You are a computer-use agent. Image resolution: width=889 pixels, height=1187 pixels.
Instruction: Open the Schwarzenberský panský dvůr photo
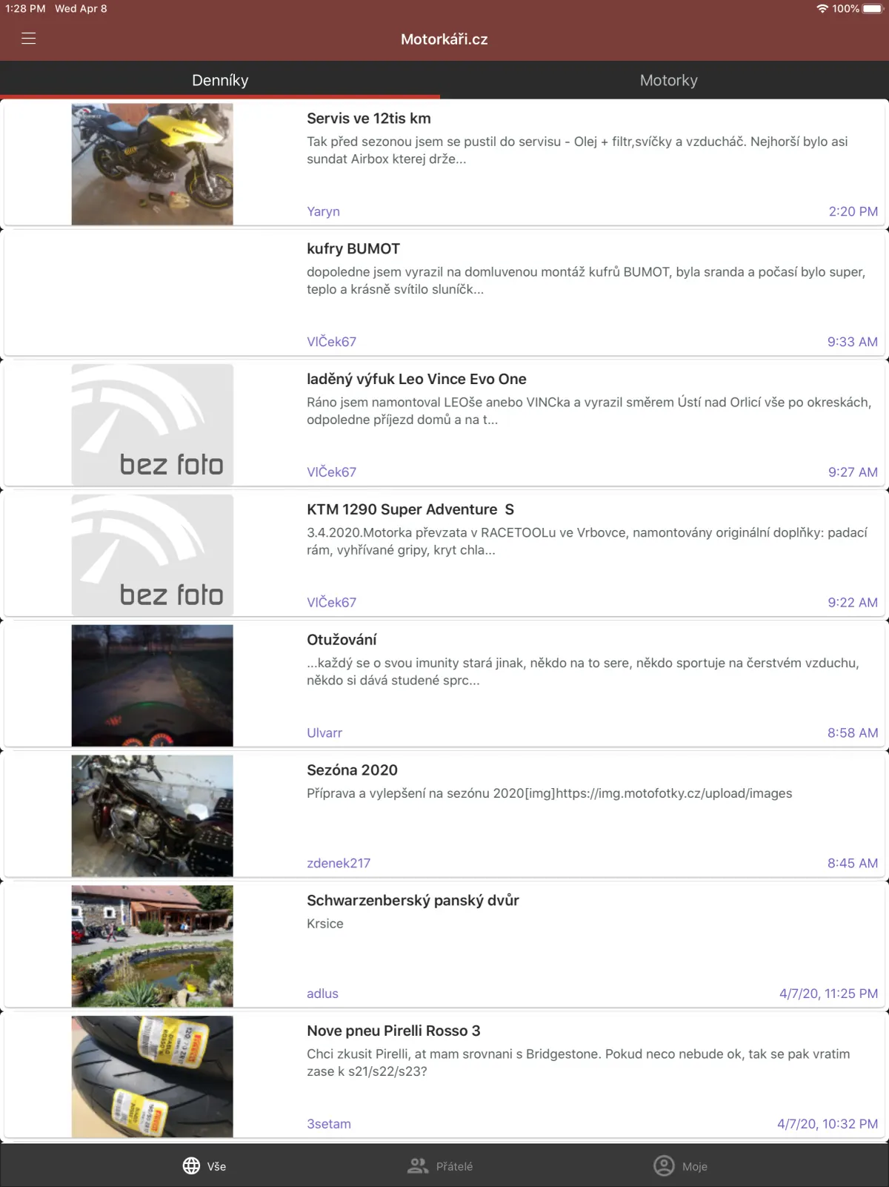coord(152,946)
